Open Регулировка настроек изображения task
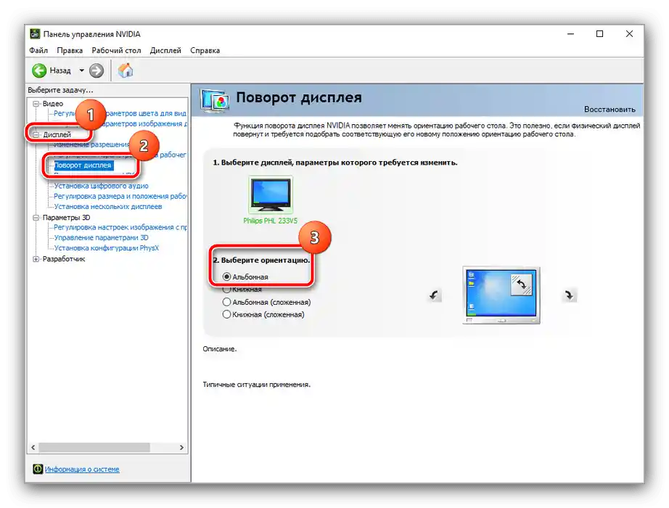 [x=120, y=227]
